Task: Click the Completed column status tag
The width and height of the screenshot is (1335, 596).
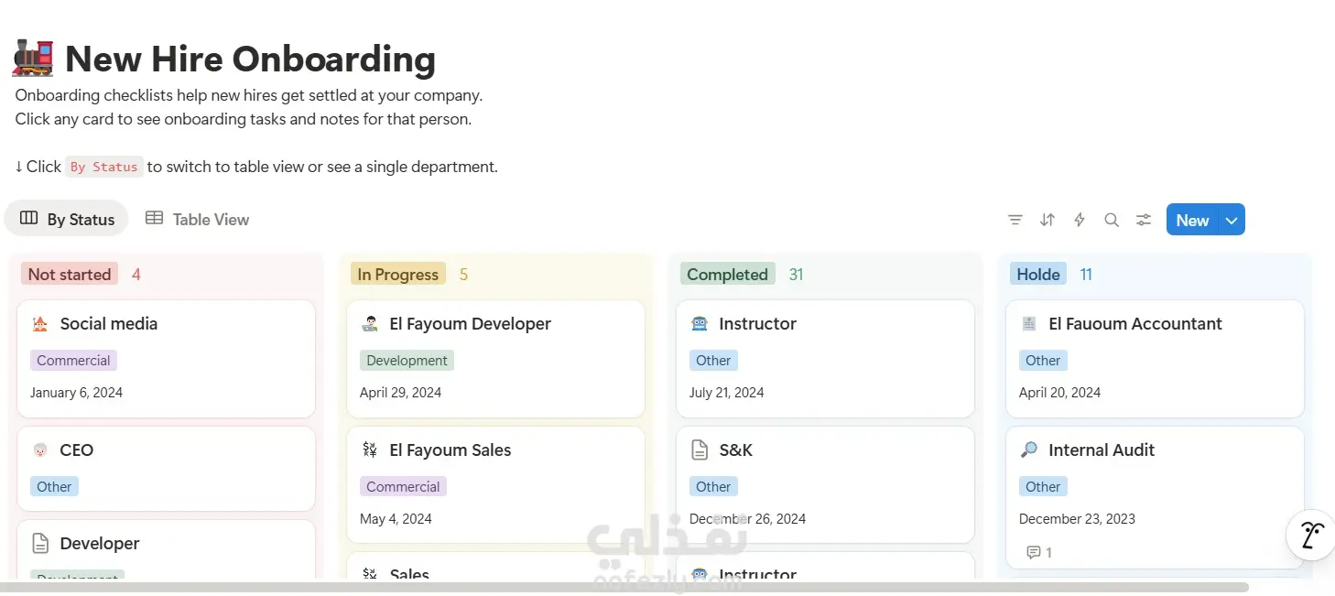Action: pos(727,274)
